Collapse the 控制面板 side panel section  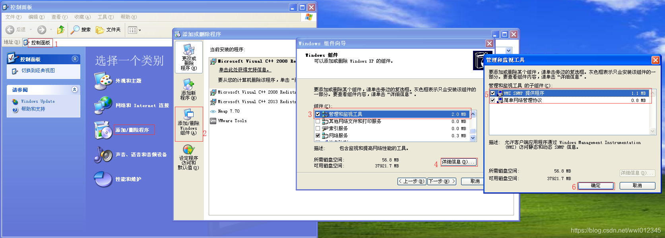pos(75,59)
